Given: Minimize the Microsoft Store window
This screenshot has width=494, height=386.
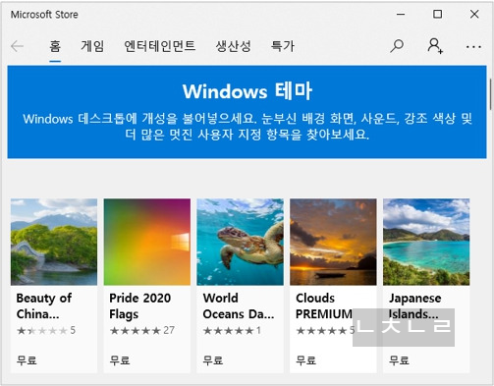Looking at the screenshot, I should point(401,15).
